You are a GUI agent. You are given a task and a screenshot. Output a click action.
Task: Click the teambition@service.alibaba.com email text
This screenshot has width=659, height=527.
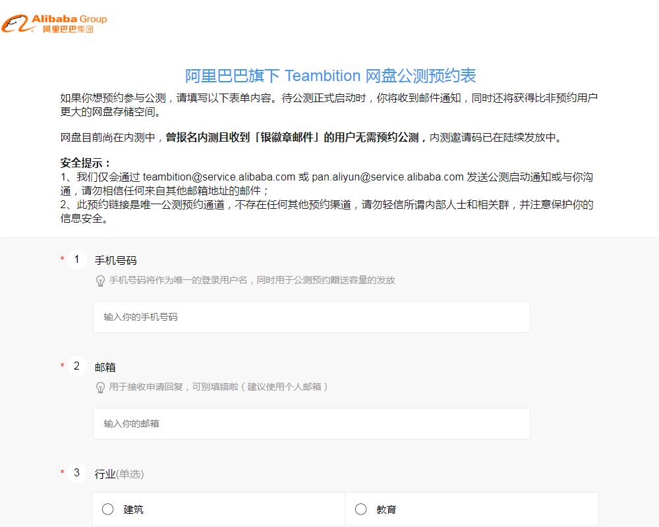219,177
